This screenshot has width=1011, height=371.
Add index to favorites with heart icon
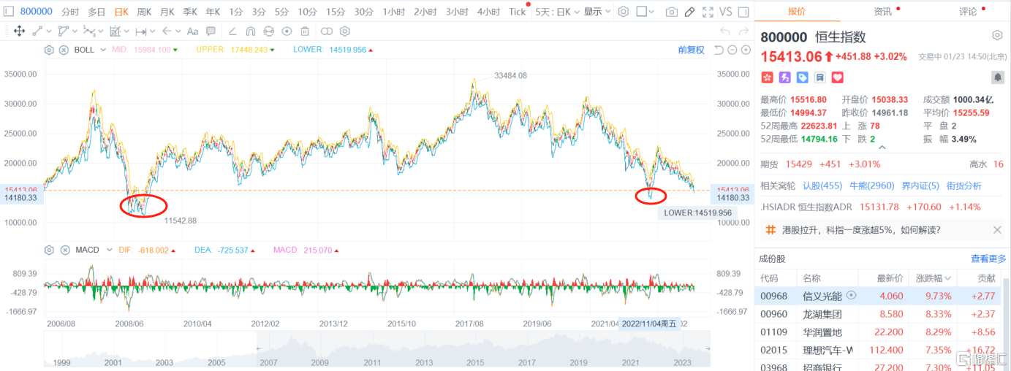[837, 77]
